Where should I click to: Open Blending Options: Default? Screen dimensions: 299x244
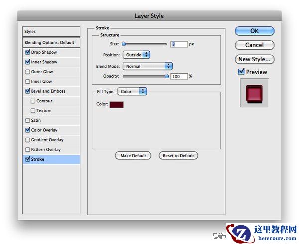51,43
